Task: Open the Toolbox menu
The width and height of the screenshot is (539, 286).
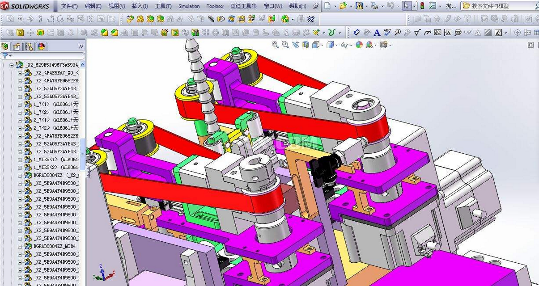Action: 215,6
